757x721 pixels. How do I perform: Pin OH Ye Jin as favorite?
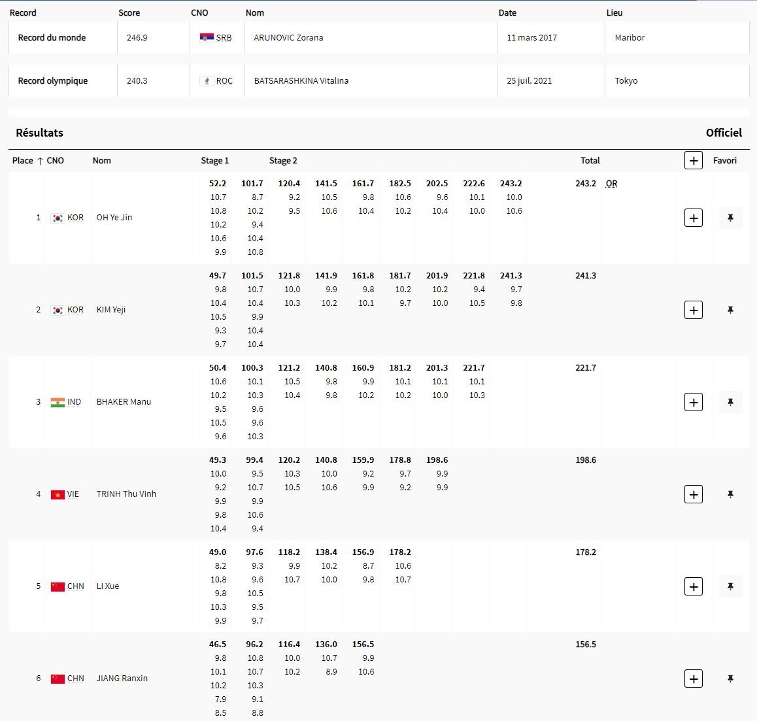coord(730,218)
